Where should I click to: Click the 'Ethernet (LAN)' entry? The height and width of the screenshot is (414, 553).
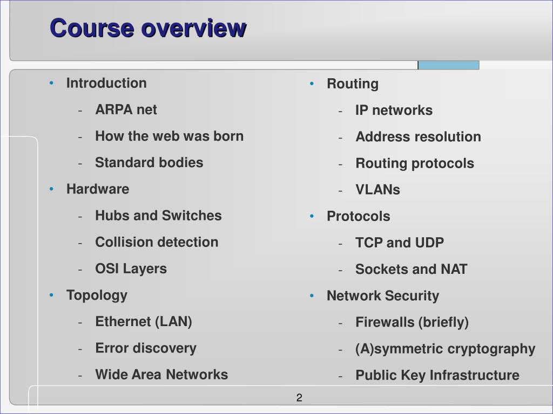(144, 322)
